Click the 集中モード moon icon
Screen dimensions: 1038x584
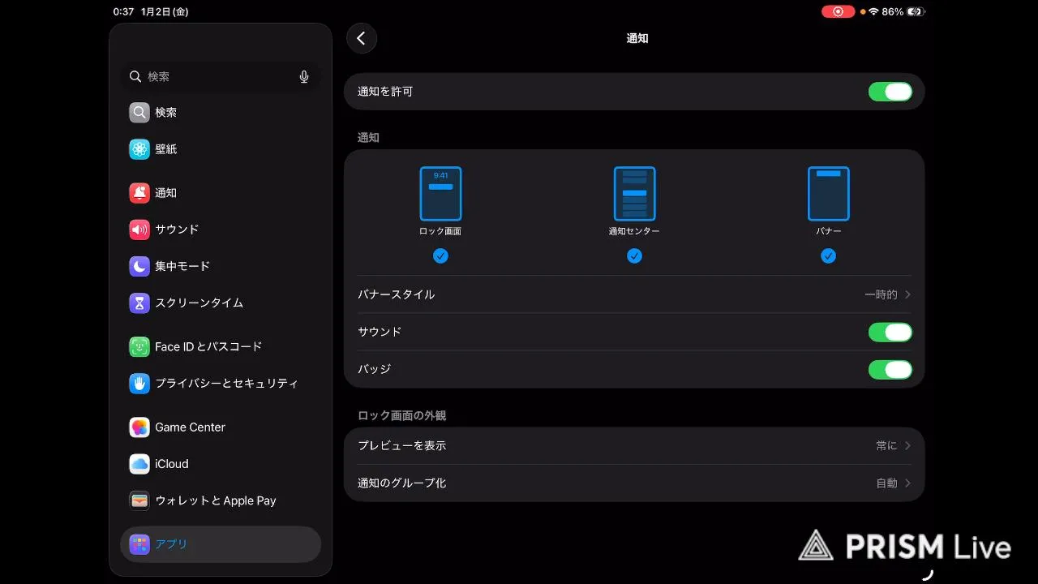coord(139,266)
